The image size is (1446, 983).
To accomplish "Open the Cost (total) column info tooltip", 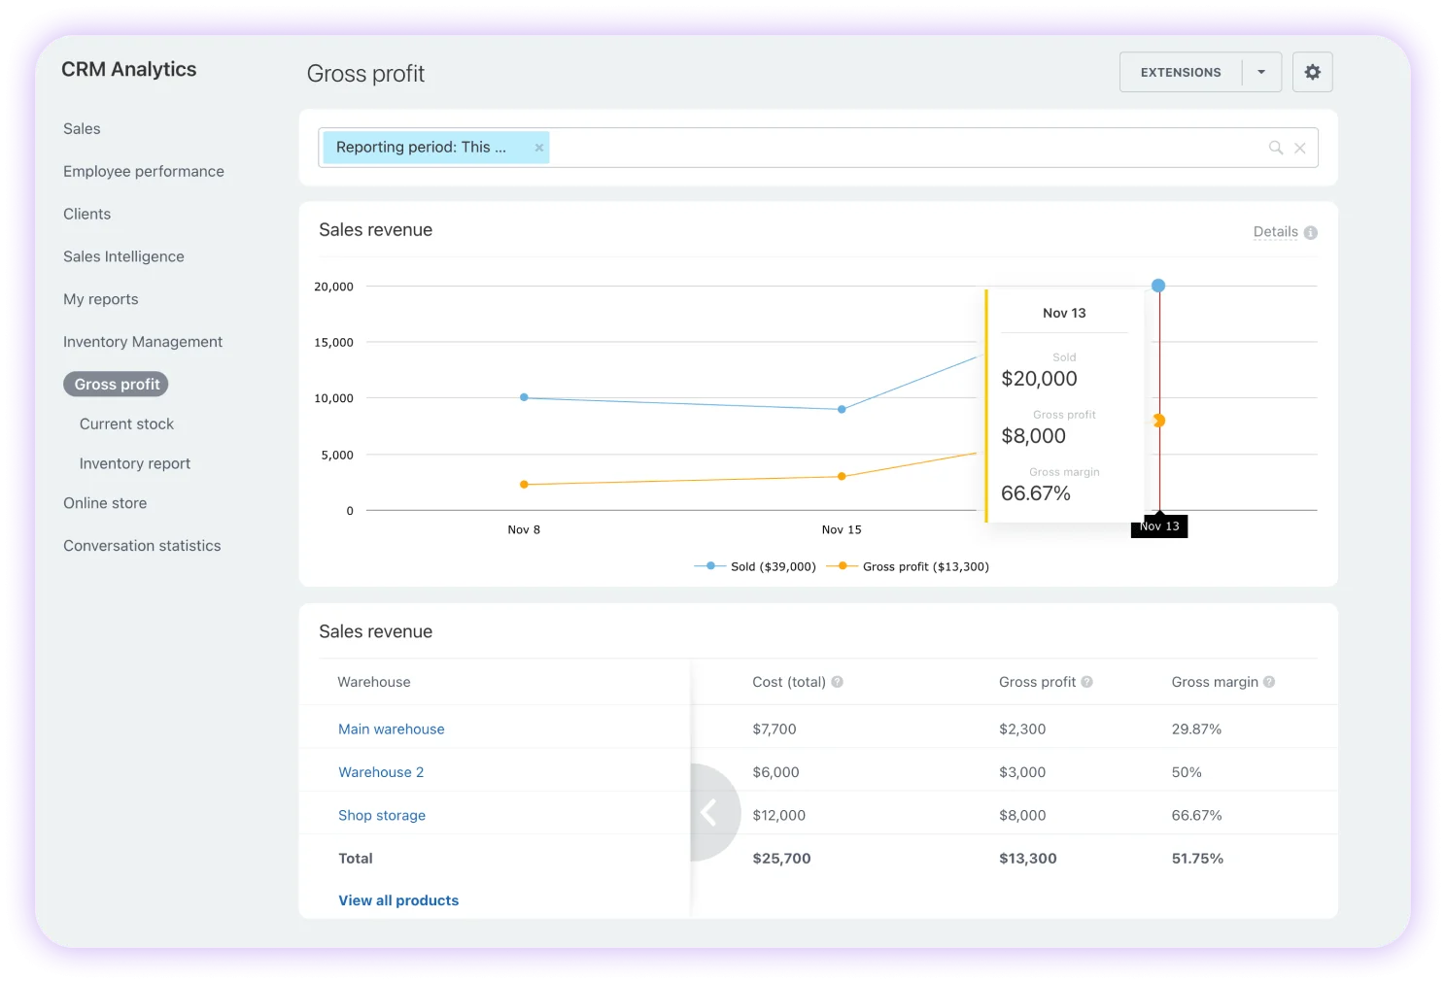I will pos(839,682).
